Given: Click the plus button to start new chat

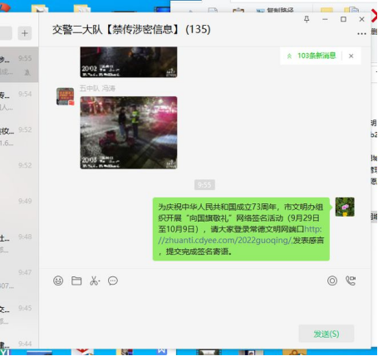Looking at the screenshot, I should coord(25,33).
